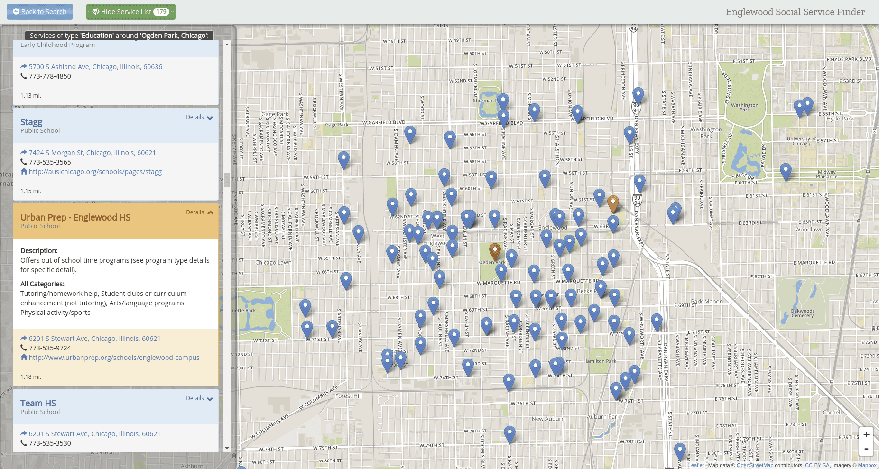The height and width of the screenshot is (469, 879).
Task: Open Urban Prep 6201 S Stewart Ave address link
Action: (x=94, y=339)
